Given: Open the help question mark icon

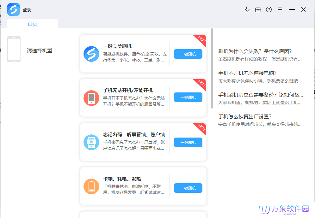Looking at the screenshot, I should [269, 9].
